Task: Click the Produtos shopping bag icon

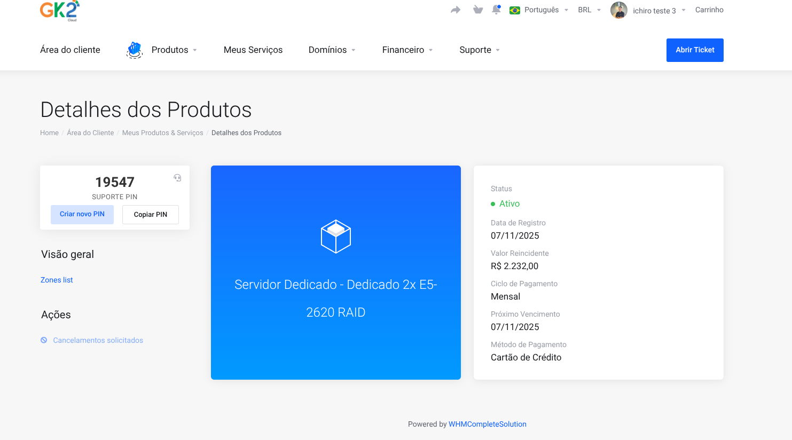Action: pyautogui.click(x=135, y=50)
